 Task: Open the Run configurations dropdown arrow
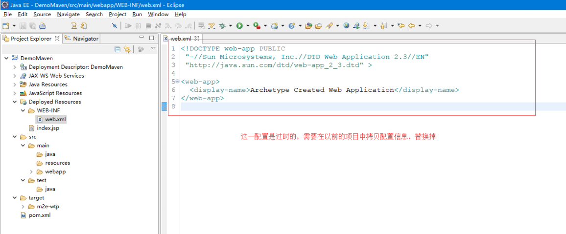click(248, 25)
